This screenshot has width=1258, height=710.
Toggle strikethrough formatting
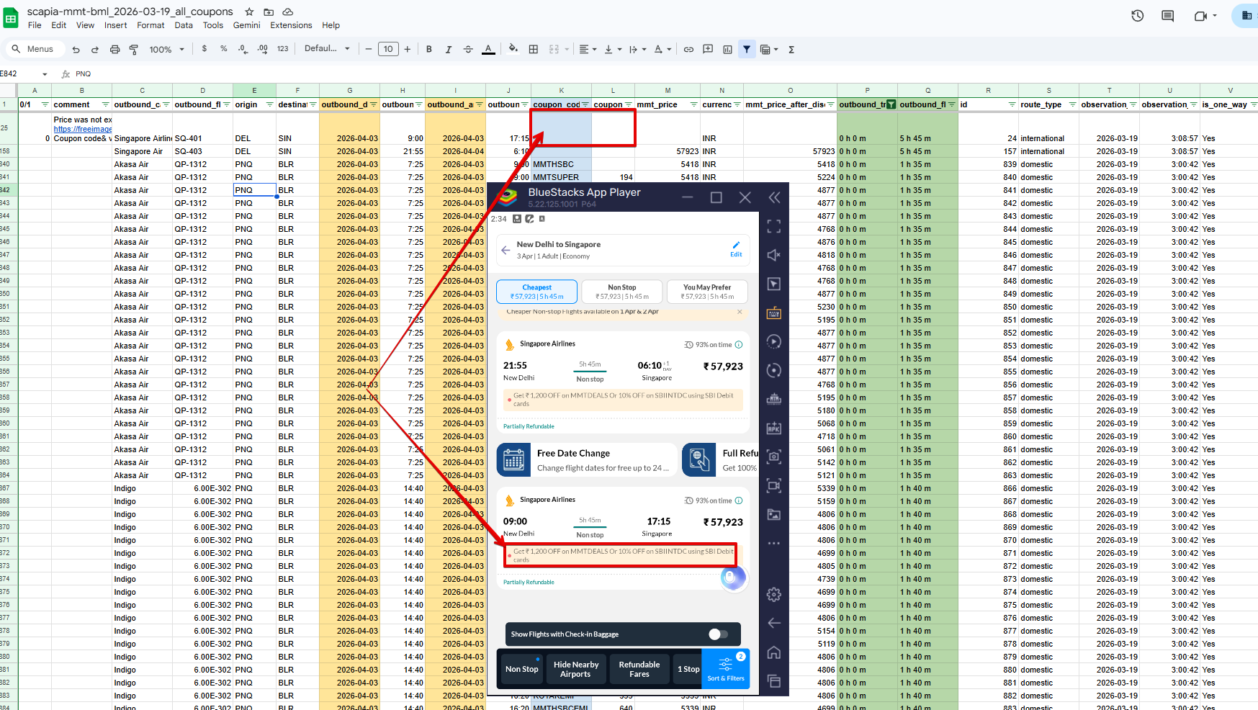[x=468, y=50]
